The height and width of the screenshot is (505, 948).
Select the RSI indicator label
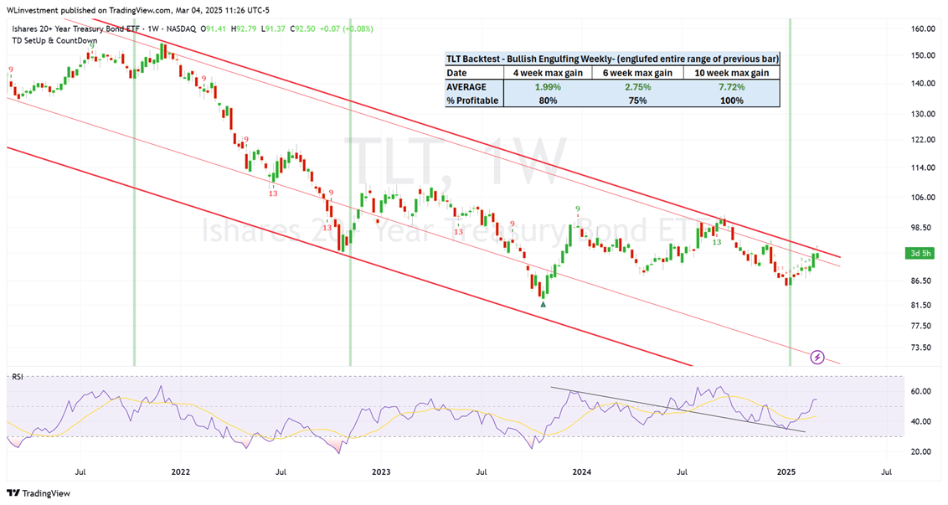18,377
